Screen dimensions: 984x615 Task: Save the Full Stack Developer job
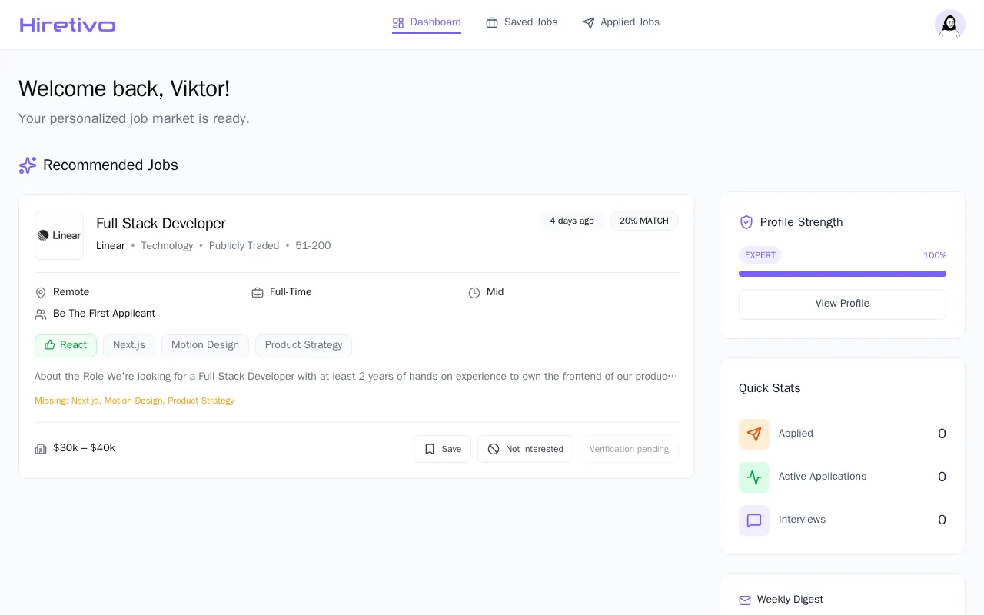tap(443, 449)
